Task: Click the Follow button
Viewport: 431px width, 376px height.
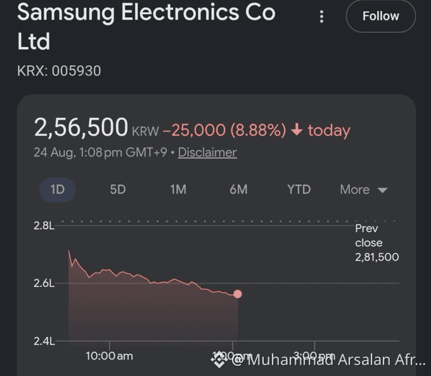Action: coord(381,16)
